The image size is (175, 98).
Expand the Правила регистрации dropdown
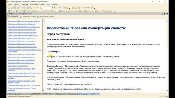tap(92, 11)
